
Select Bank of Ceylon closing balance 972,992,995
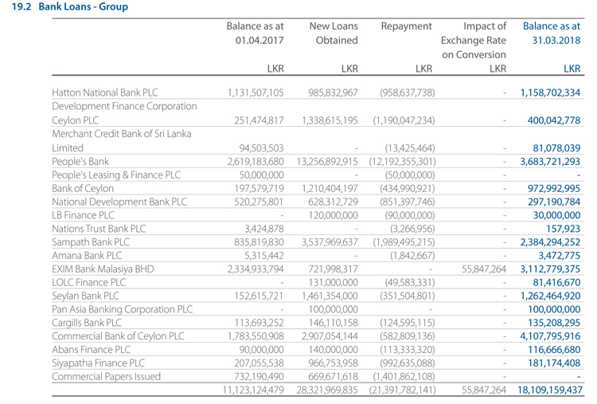pos(554,188)
